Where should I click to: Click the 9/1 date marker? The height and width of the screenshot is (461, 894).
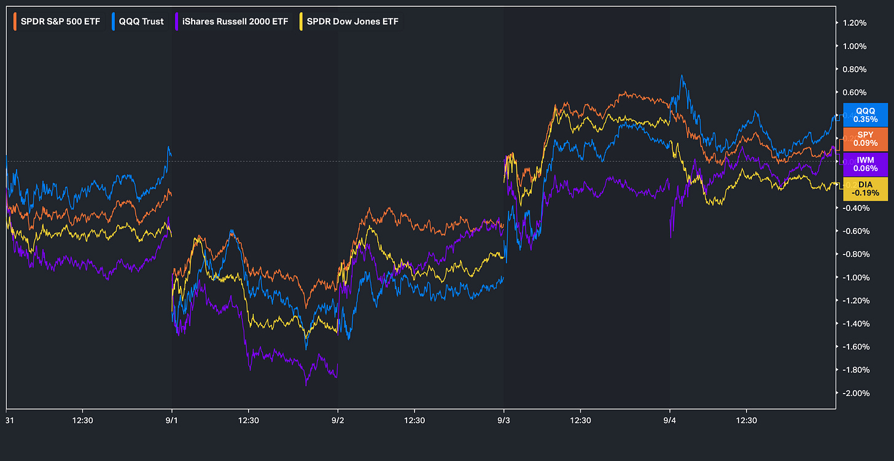pyautogui.click(x=173, y=420)
